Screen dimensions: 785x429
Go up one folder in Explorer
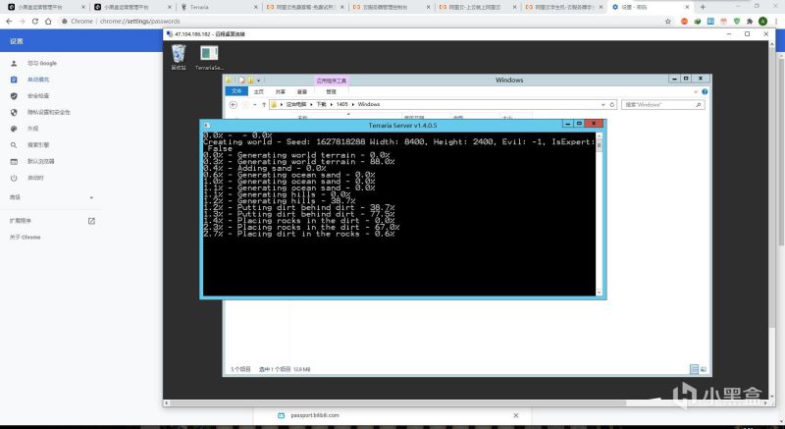264,105
